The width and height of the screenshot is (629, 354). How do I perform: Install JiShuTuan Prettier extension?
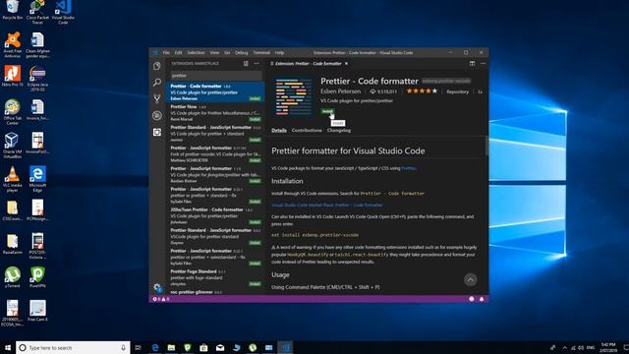255,222
